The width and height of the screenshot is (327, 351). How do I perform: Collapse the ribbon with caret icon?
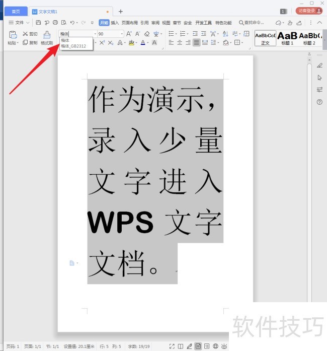319,23
